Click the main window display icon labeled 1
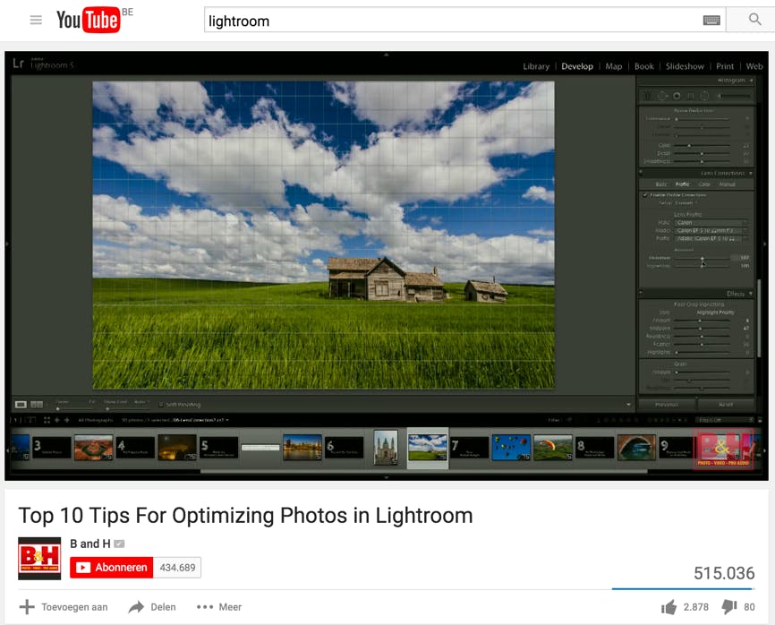Image resolution: width=775 pixels, height=625 pixels. pos(16,420)
